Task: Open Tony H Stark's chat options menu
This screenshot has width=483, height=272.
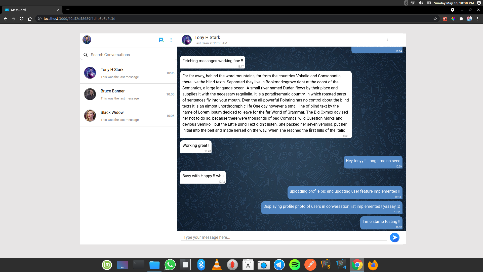Action: click(387, 40)
